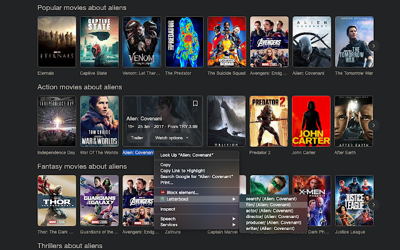Choose Print... from context menu
400x250 pixels.
pyautogui.click(x=196, y=182)
